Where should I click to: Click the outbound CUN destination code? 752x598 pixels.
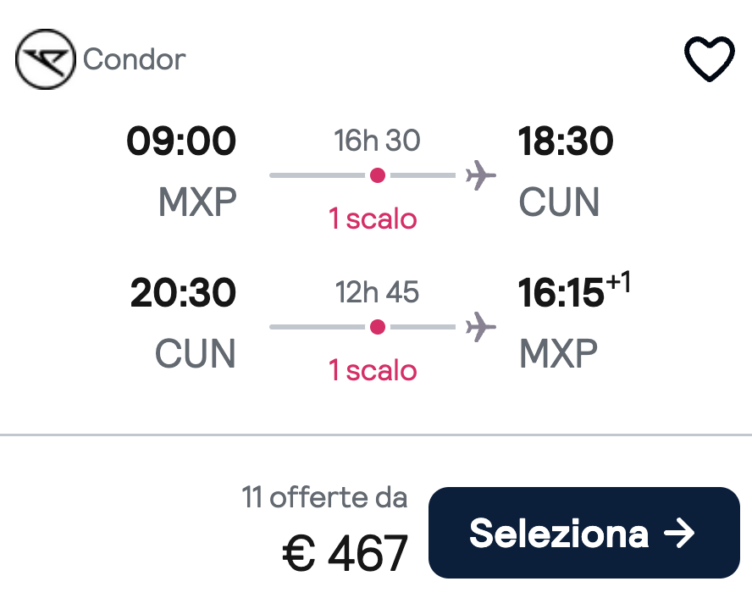coord(559,202)
